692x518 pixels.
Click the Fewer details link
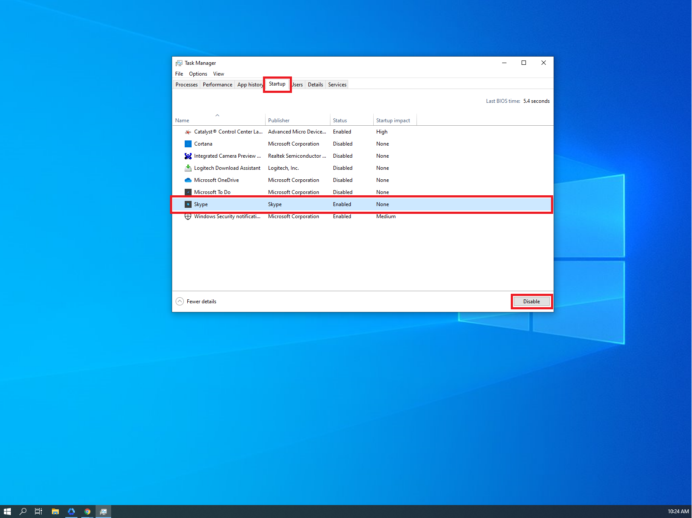click(201, 301)
